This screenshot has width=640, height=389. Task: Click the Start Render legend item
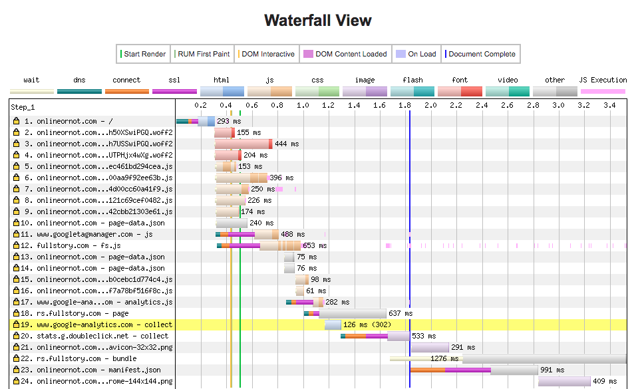(143, 54)
